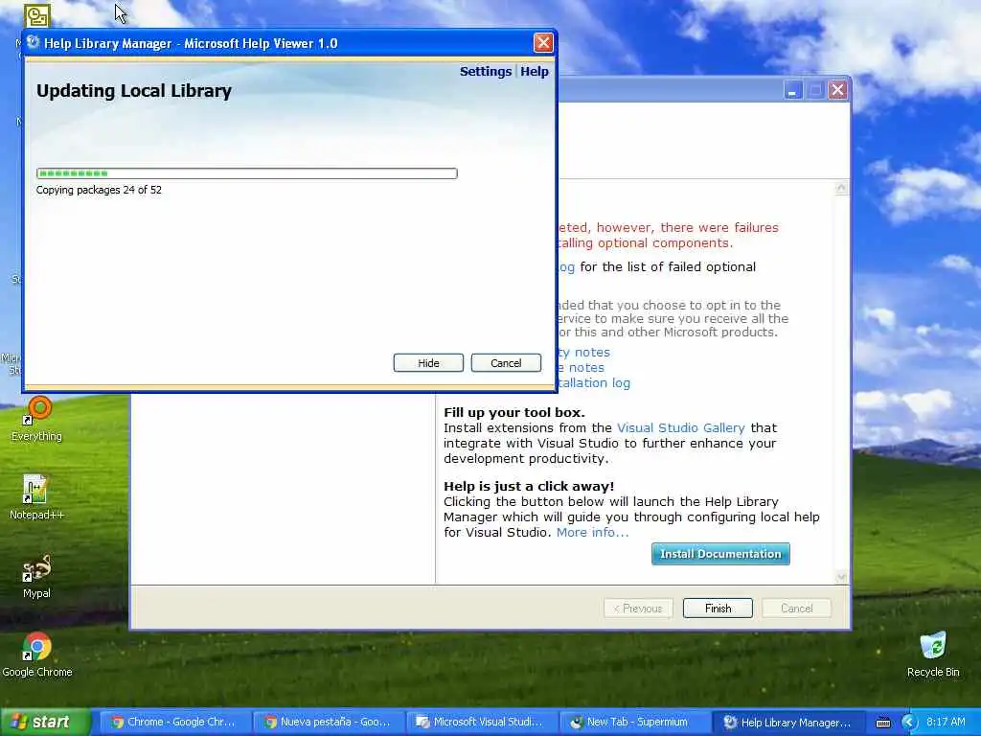Open the Visual Studio Gallery link
This screenshot has width=981, height=736.
681,428
